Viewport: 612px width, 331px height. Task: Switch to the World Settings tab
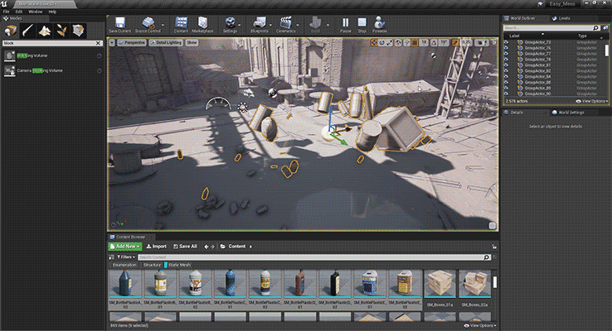[x=571, y=112]
